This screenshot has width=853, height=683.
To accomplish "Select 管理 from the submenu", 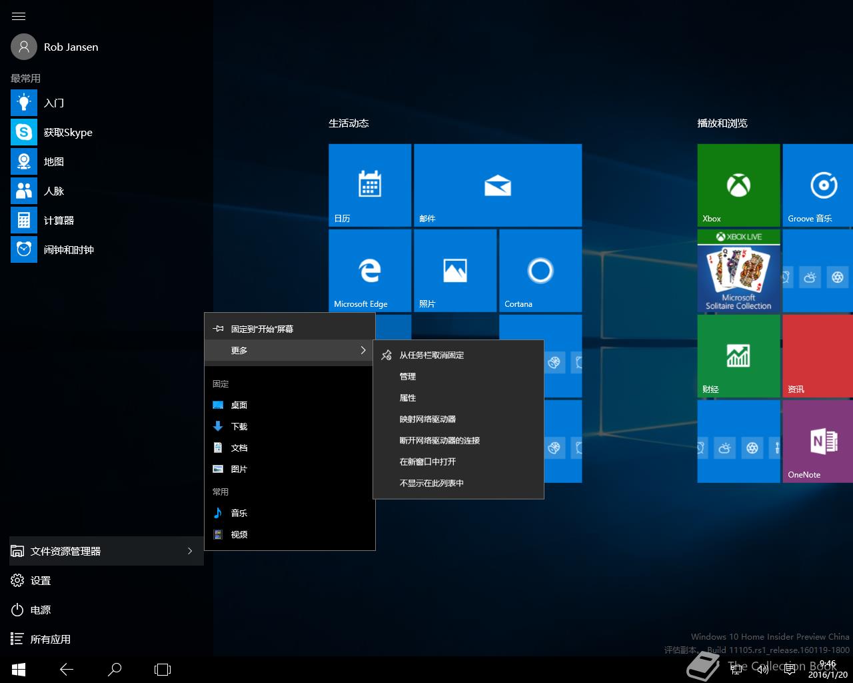I will [x=458, y=376].
